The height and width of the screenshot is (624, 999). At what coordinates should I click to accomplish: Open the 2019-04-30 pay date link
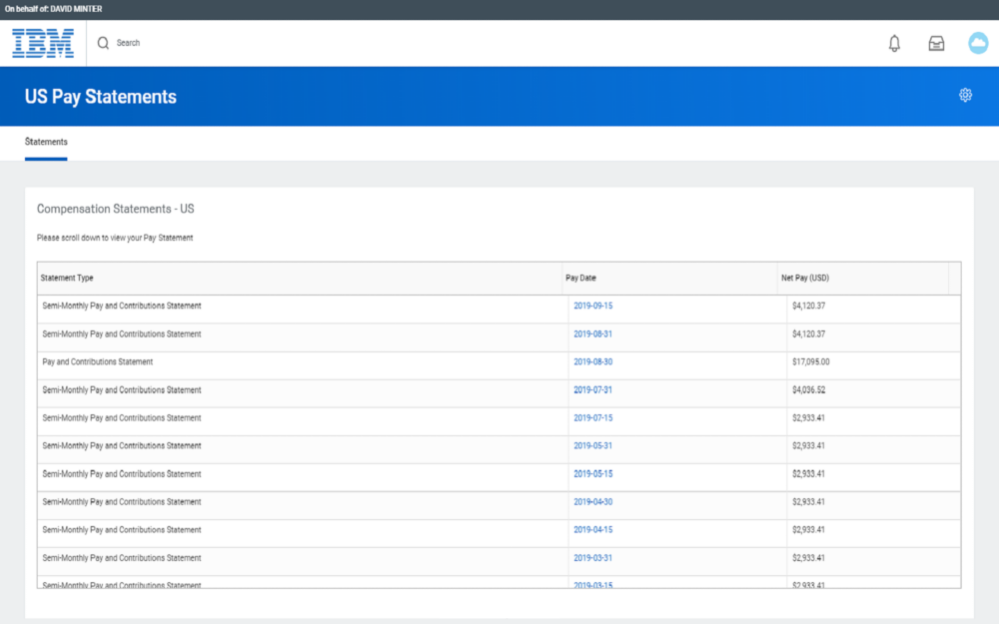pyautogui.click(x=592, y=501)
